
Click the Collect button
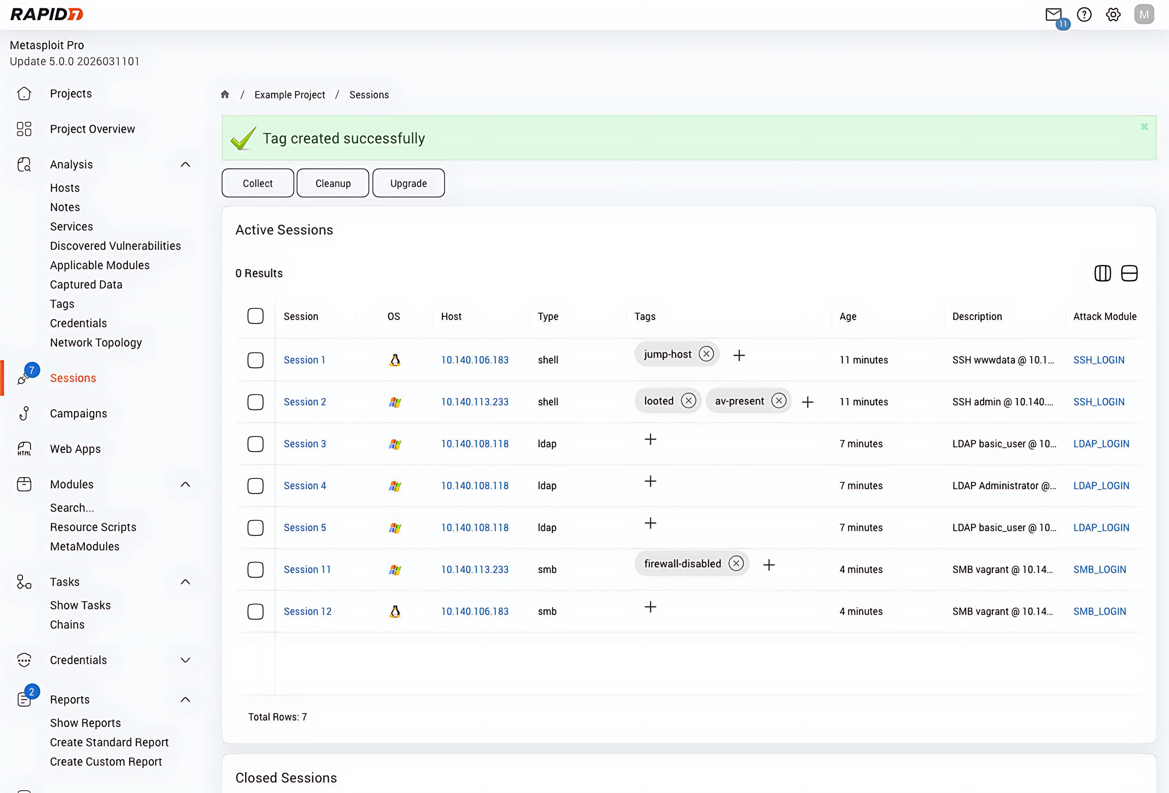[x=258, y=183]
